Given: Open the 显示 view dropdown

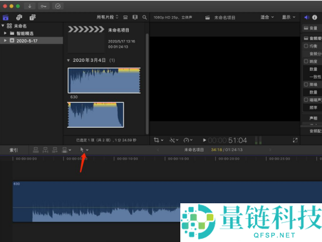Looking at the screenshot, I should (x=289, y=17).
